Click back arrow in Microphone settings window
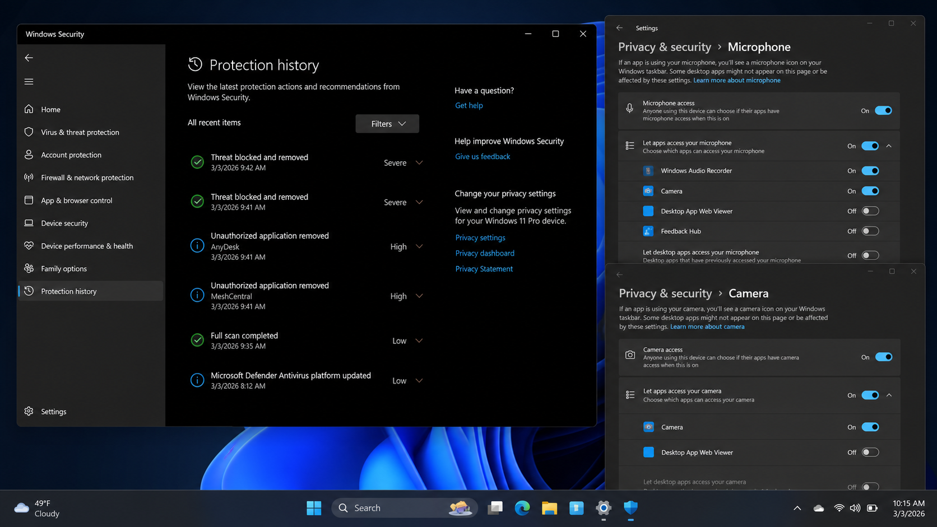 tap(620, 28)
